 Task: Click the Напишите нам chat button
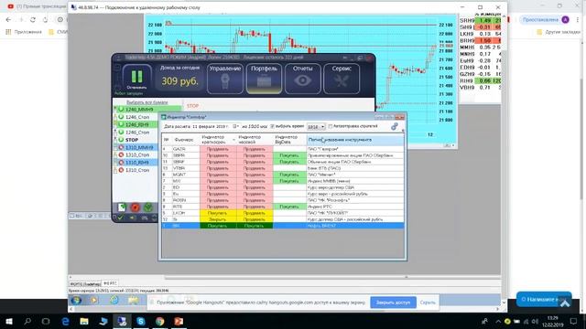click(544, 299)
